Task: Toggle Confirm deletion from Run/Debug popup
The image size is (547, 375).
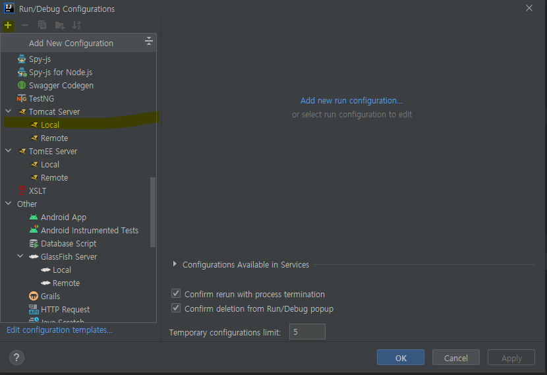Action: coord(176,308)
